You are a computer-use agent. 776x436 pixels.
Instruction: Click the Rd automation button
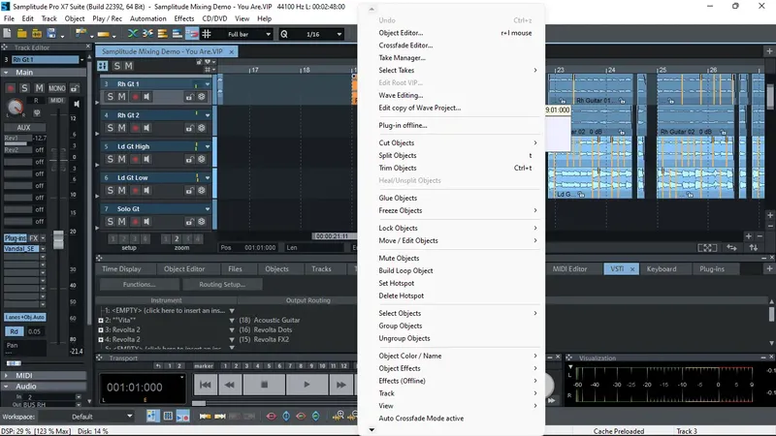coord(14,331)
